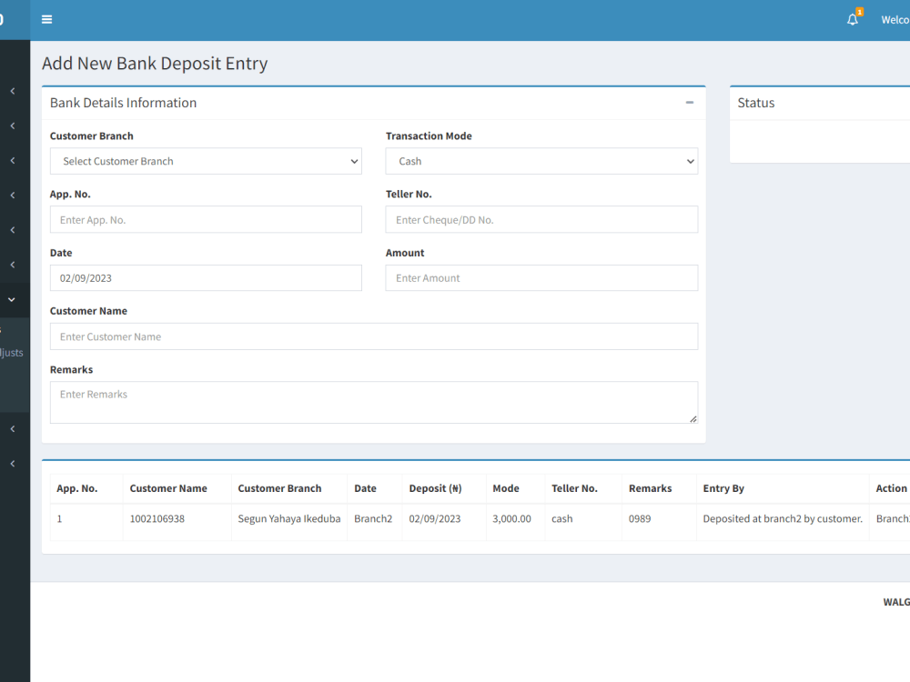Image resolution: width=910 pixels, height=682 pixels.
Task: Select table cell 0989
Action: [640, 519]
